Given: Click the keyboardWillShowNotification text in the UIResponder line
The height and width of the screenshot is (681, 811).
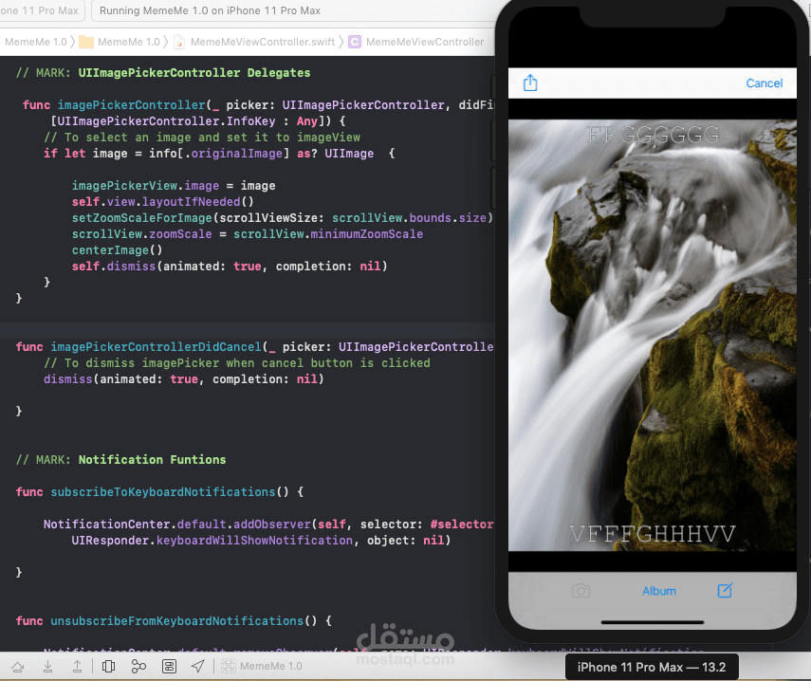Looking at the screenshot, I should (254, 541).
